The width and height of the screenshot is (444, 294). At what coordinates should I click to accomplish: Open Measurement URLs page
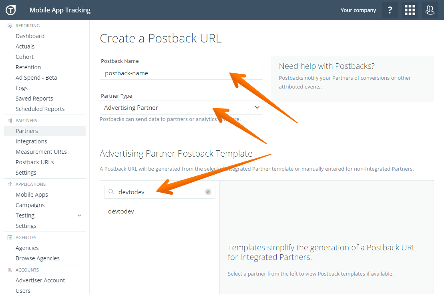41,152
